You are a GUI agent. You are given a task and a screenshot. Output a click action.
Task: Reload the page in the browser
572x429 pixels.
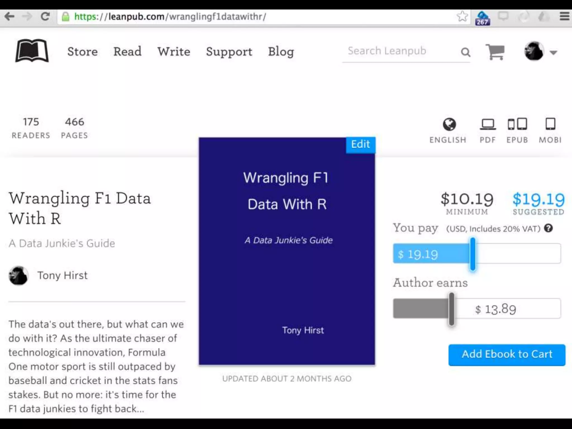click(45, 16)
